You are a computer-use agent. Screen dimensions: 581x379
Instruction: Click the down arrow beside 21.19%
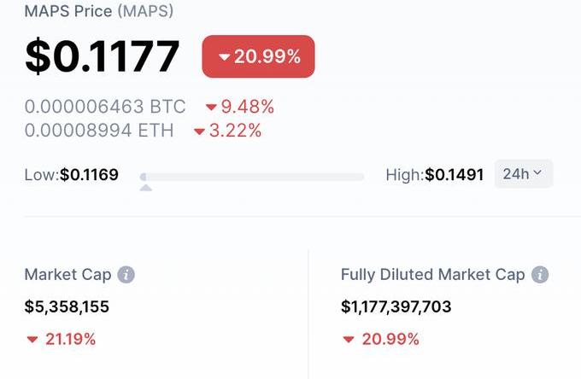pos(32,340)
